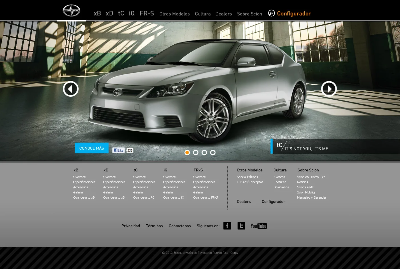
Task: Open Dealers in header navigation
Action: tap(224, 14)
